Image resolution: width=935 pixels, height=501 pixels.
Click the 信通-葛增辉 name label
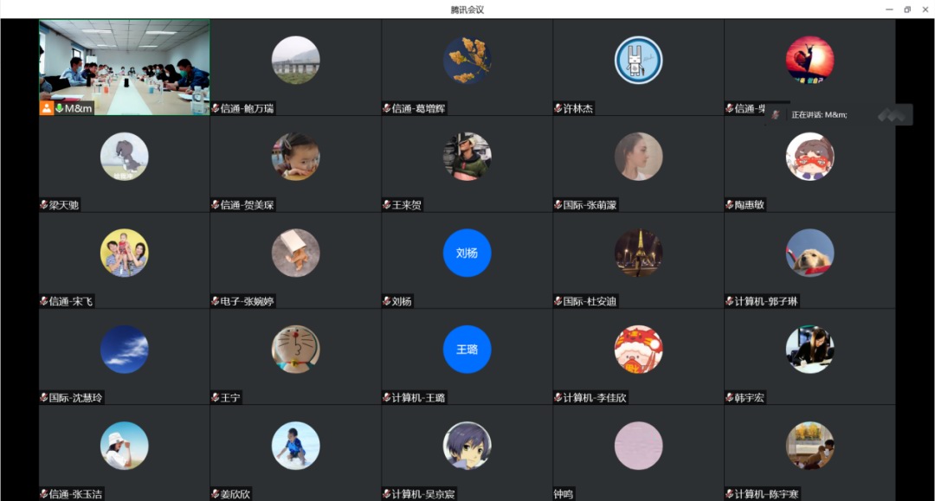click(418, 108)
